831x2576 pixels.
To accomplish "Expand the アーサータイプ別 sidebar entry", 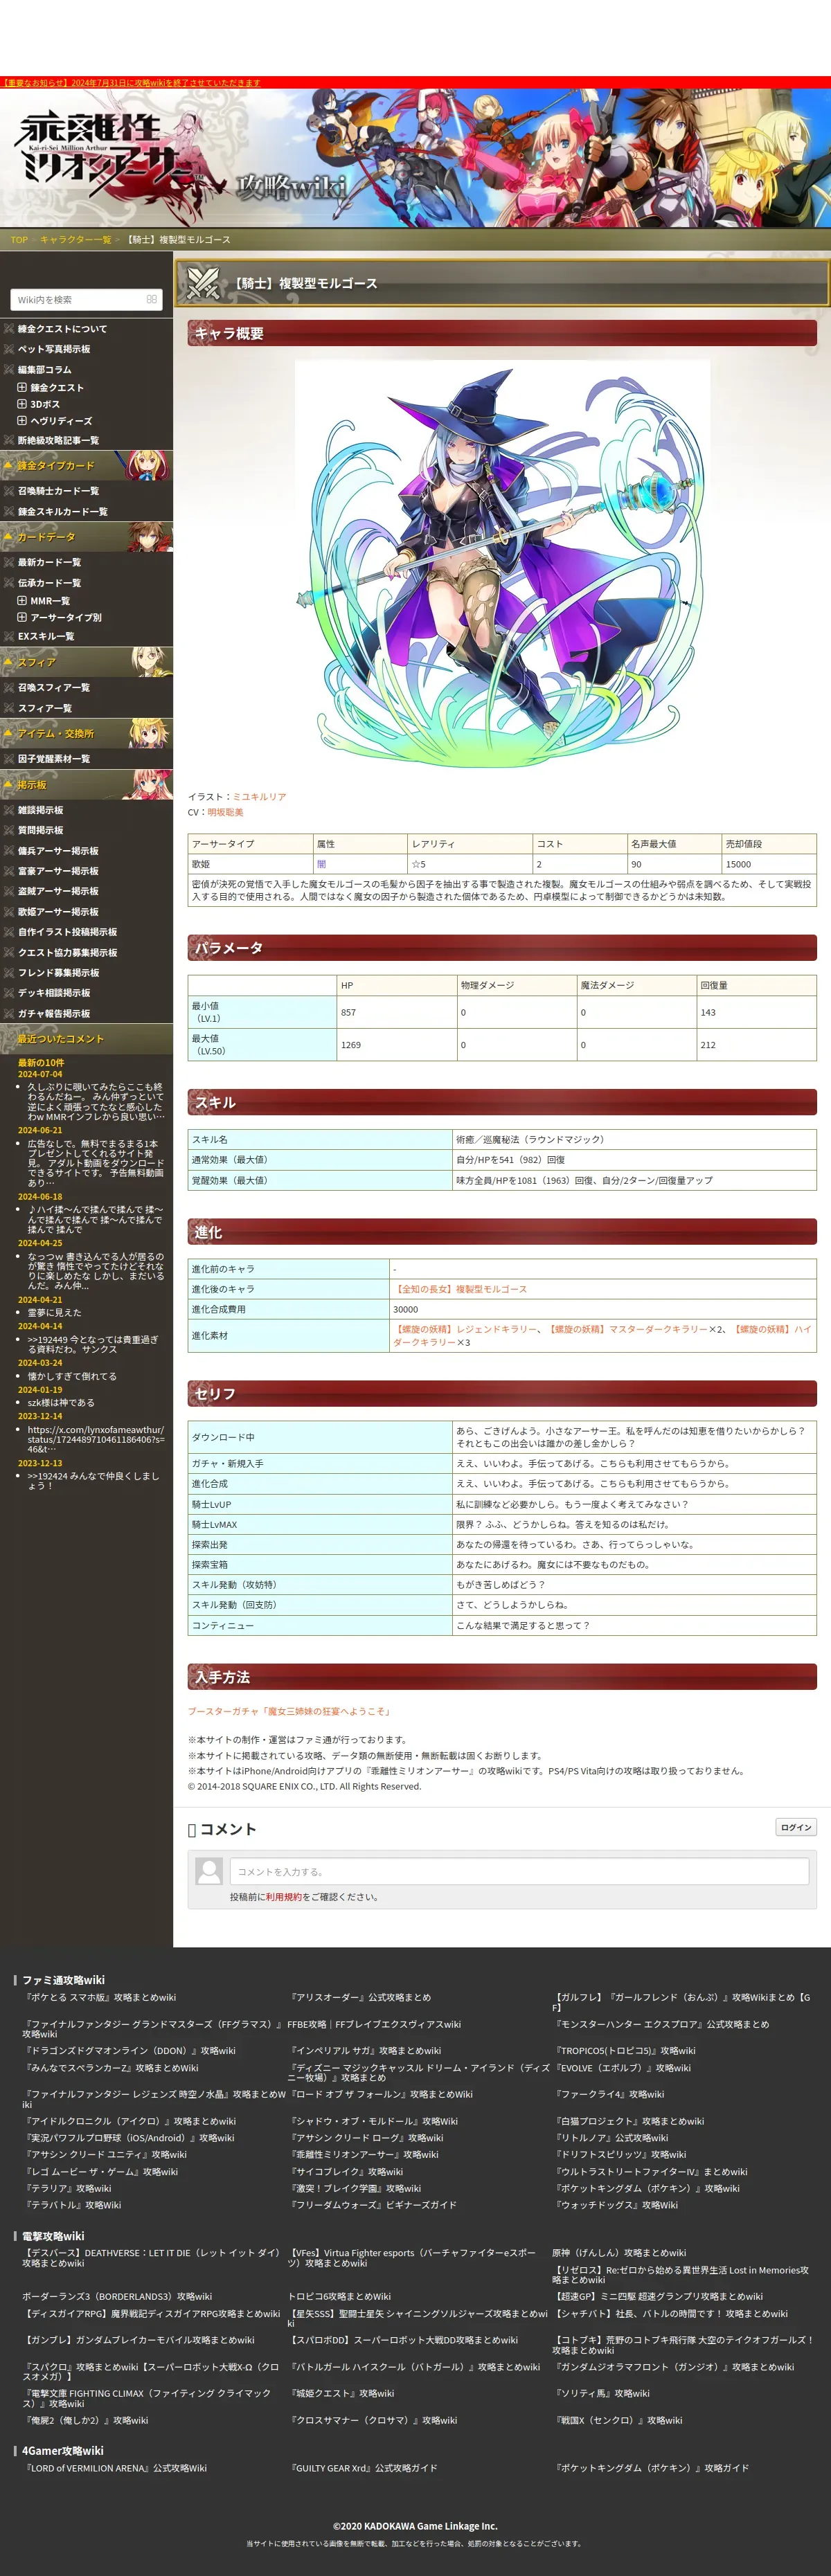I will [22, 617].
